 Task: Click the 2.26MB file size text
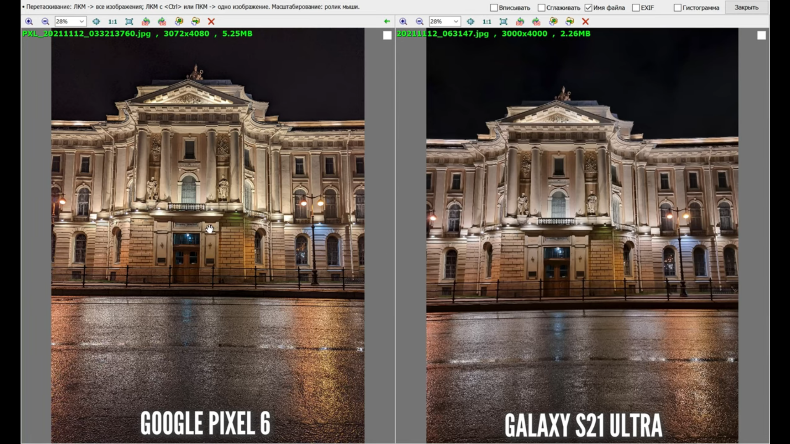point(575,34)
